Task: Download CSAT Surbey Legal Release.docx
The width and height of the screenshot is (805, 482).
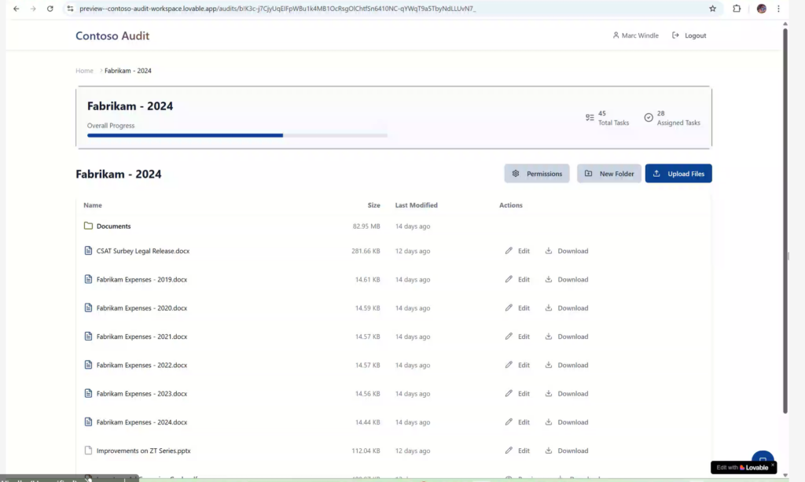Action: 566,251
